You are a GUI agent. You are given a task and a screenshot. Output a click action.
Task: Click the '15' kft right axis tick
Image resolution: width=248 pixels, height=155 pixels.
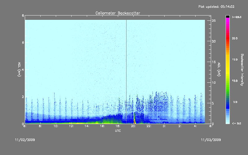(214, 62)
